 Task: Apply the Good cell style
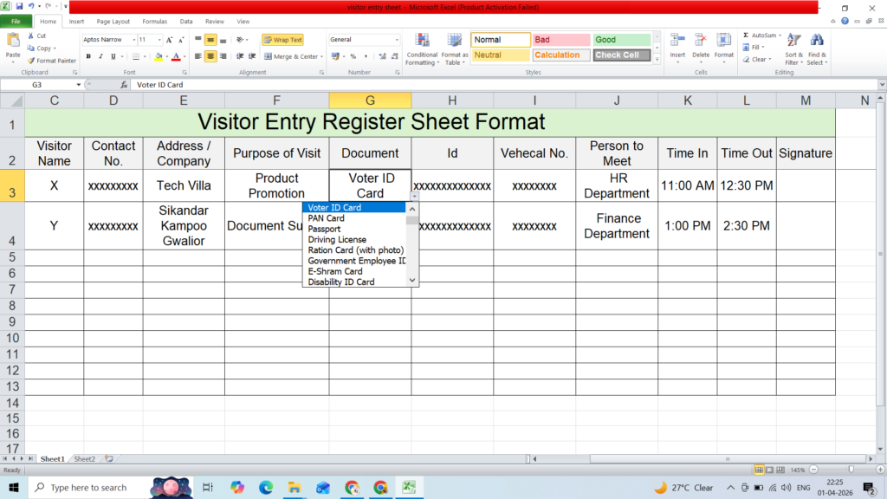pyautogui.click(x=621, y=40)
